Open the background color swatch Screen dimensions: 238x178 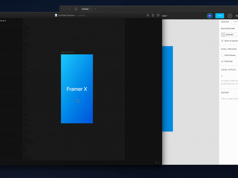click(x=223, y=35)
